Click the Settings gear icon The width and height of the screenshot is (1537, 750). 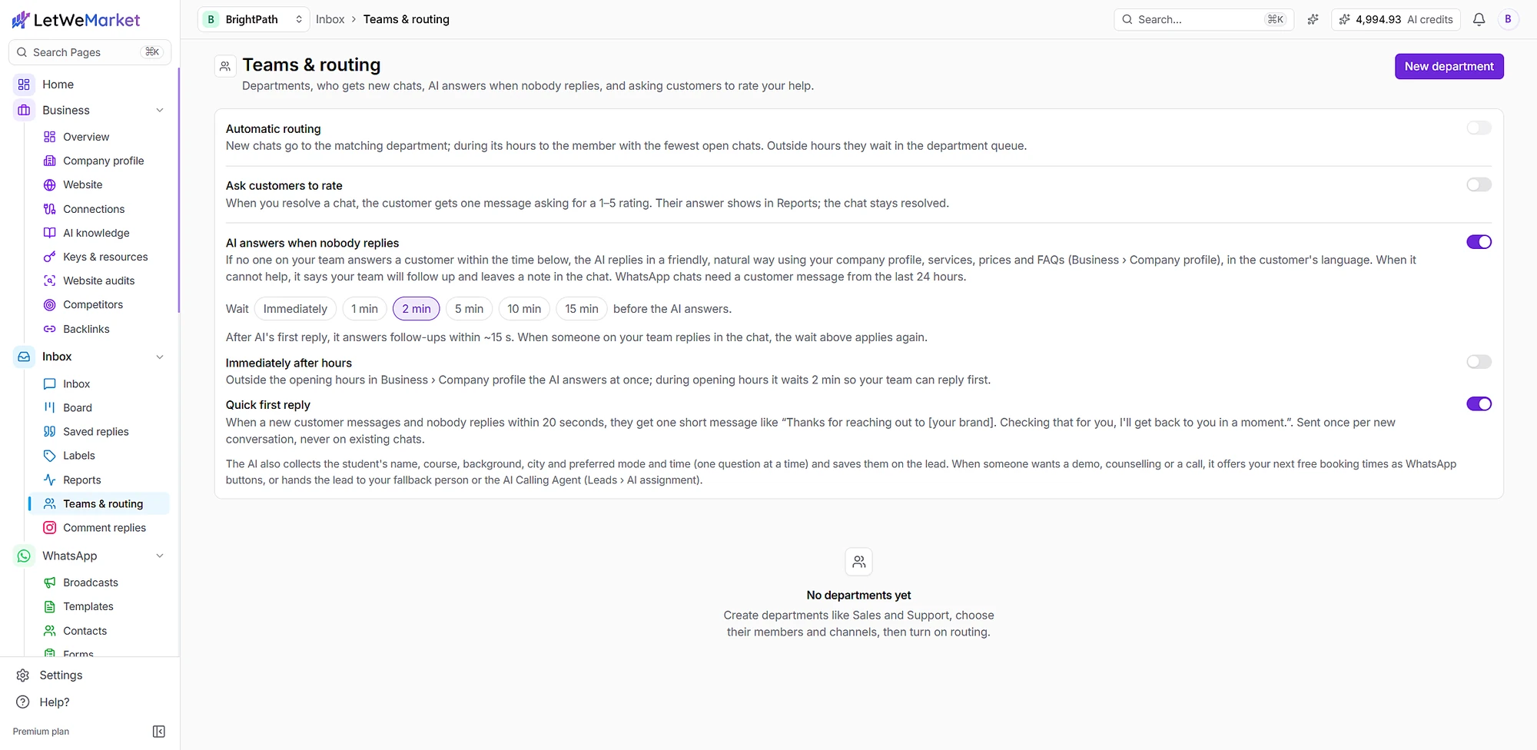pos(23,675)
